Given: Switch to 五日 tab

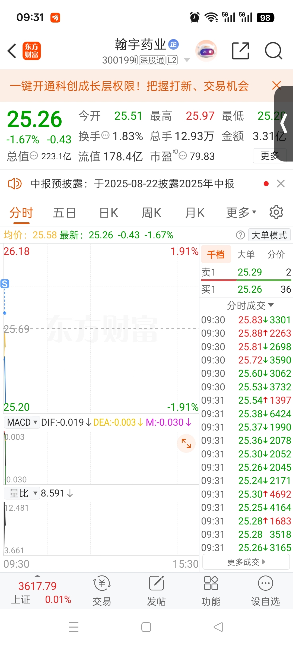Looking at the screenshot, I should point(64,213).
